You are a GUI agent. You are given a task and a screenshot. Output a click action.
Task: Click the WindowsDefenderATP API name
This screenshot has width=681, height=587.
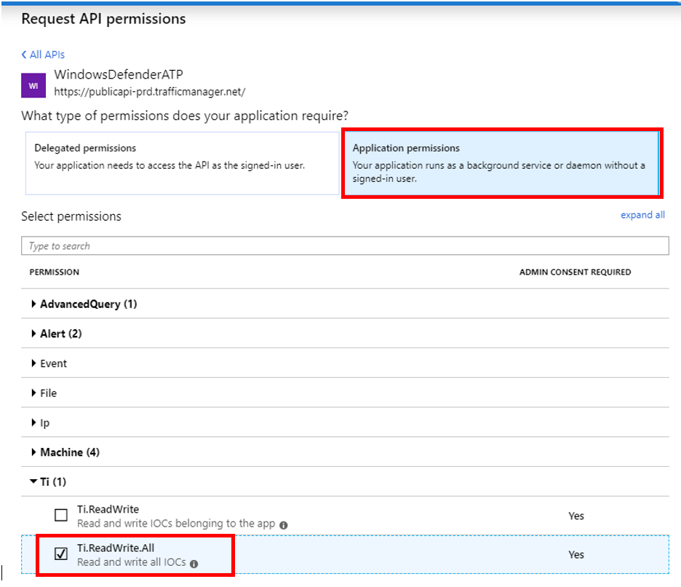point(119,74)
